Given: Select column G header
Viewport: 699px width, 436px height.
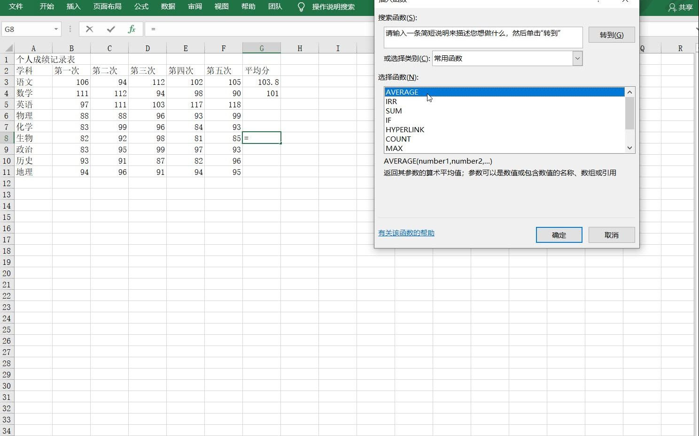Looking at the screenshot, I should (262, 48).
